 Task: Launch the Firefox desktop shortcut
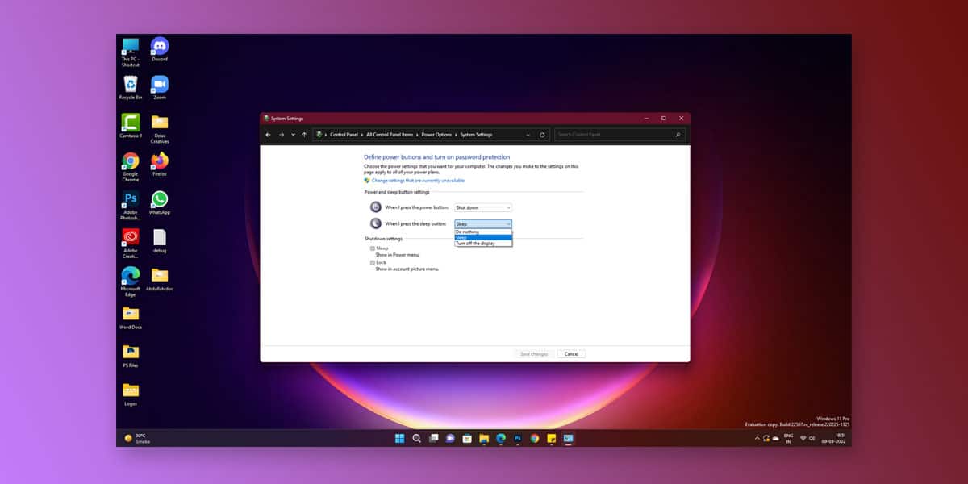160,164
